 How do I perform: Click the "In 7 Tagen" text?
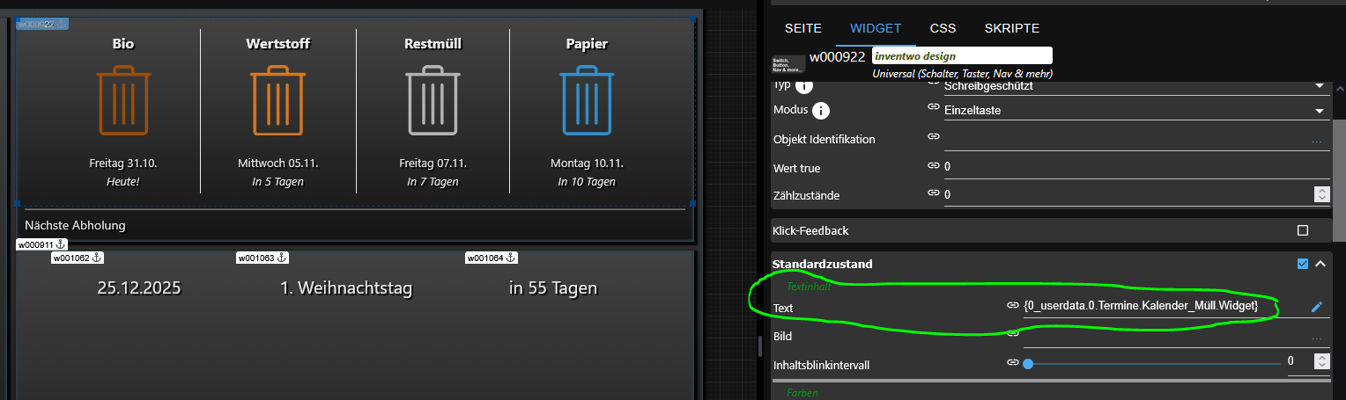(x=433, y=182)
